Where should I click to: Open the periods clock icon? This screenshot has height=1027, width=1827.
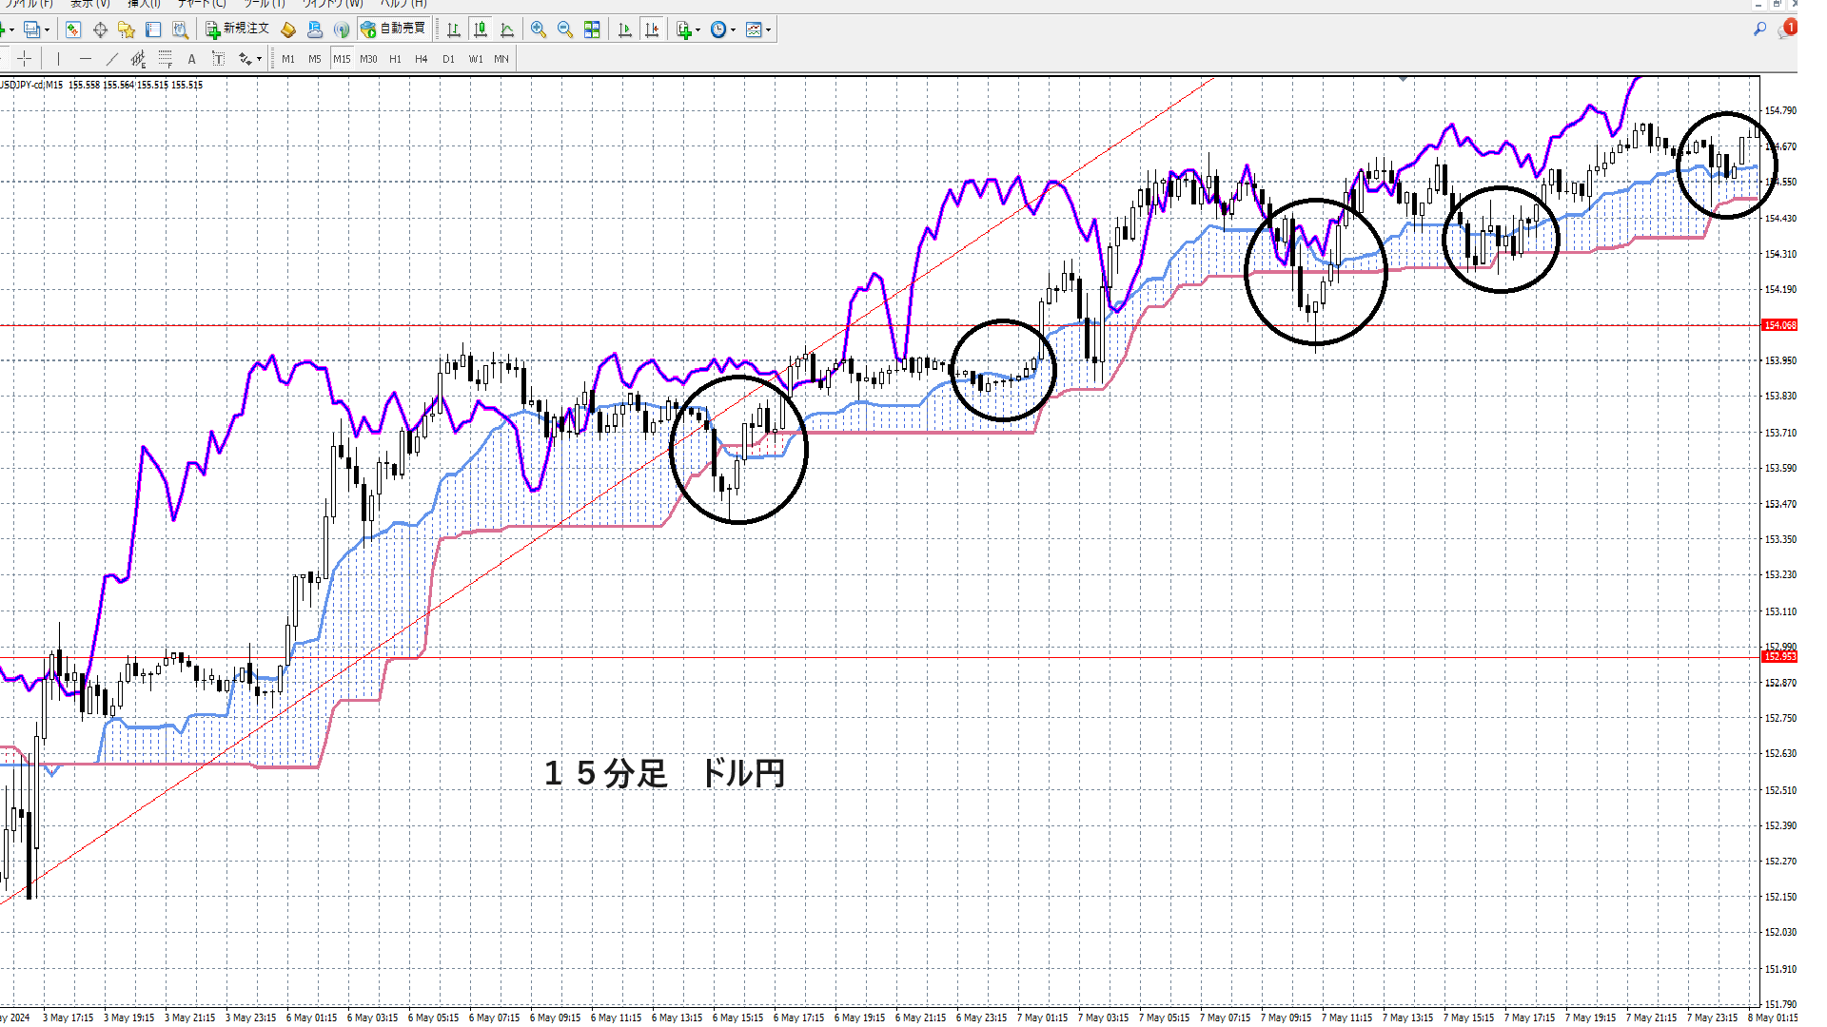718,29
